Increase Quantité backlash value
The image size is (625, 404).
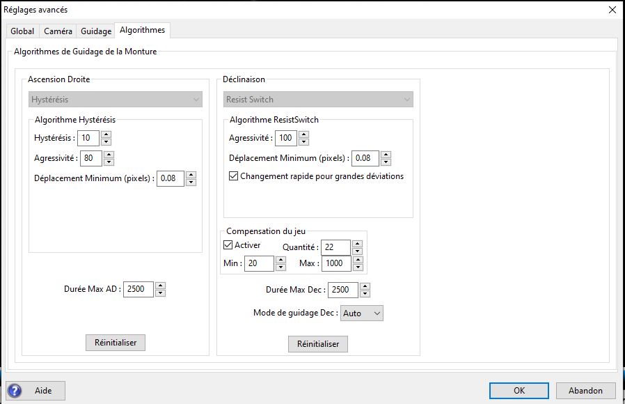pos(358,244)
